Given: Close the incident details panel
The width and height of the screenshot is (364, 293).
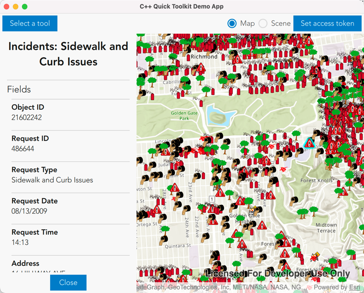Looking at the screenshot, I should pyautogui.click(x=68, y=283).
